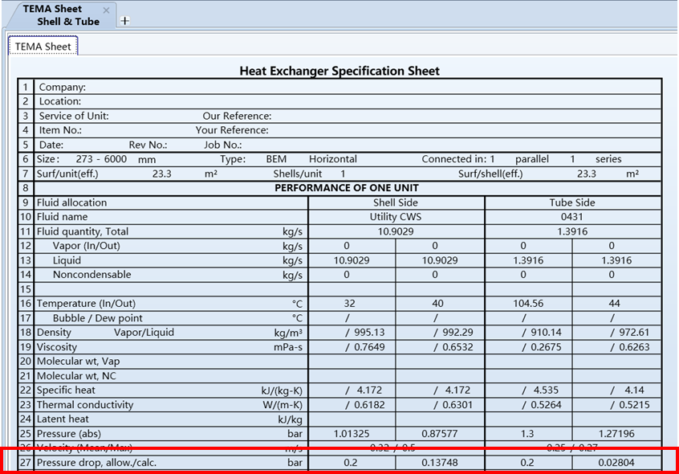This screenshot has width=679, height=474.
Task: Click the Shells/unit label
Action: (297, 174)
